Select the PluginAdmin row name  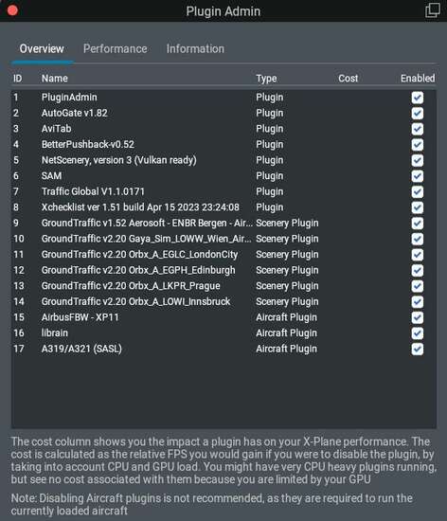69,98
